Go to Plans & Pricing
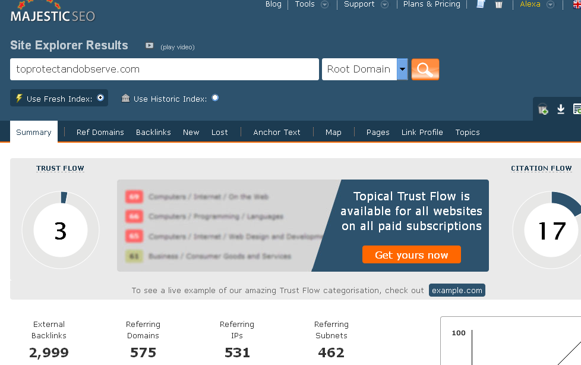 pyautogui.click(x=432, y=4)
